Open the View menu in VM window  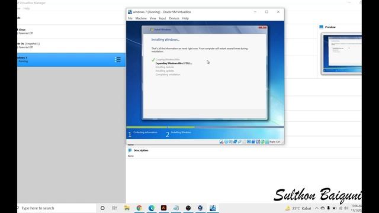point(153,18)
